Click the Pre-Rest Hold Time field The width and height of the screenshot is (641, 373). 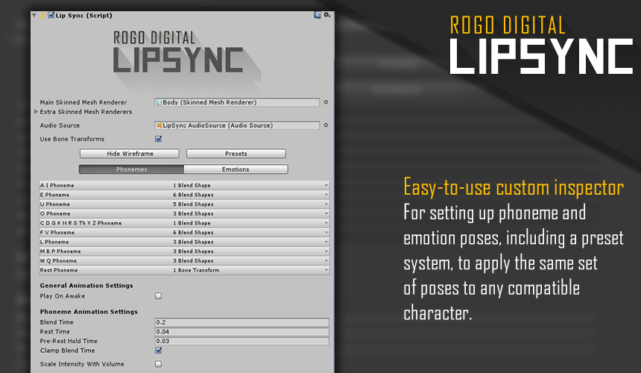click(x=242, y=341)
